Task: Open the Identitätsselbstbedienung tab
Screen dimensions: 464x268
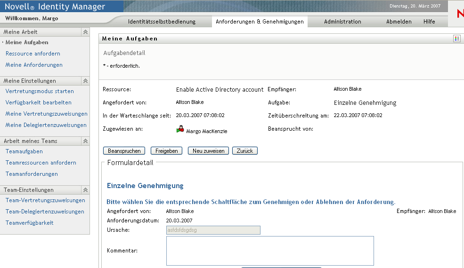Action: coord(162,22)
